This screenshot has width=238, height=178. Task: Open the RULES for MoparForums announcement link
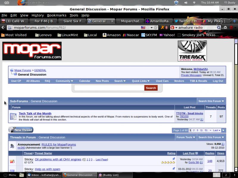coord(59,144)
